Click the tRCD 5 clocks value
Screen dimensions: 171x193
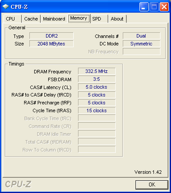pos(96,95)
